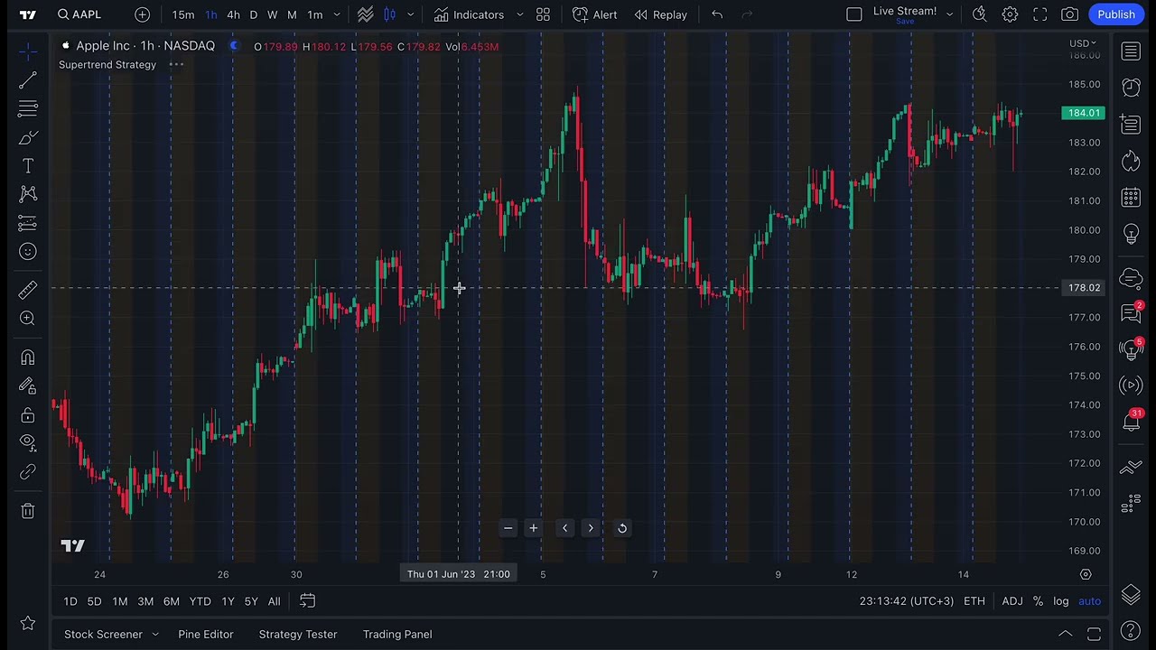Select the 1h timeframe
This screenshot has height=650, width=1156.
(210, 14)
